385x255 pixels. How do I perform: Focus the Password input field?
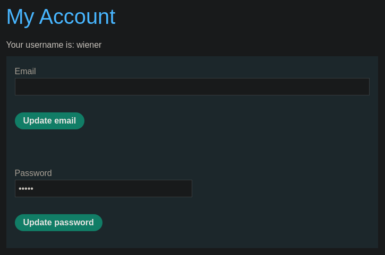tap(104, 189)
